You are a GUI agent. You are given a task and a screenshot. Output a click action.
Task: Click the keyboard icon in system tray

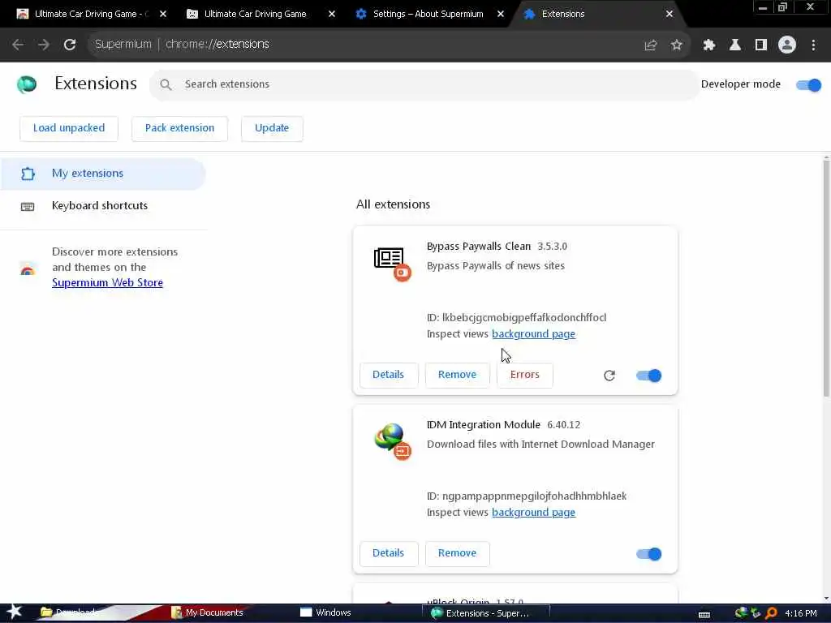coord(704,615)
